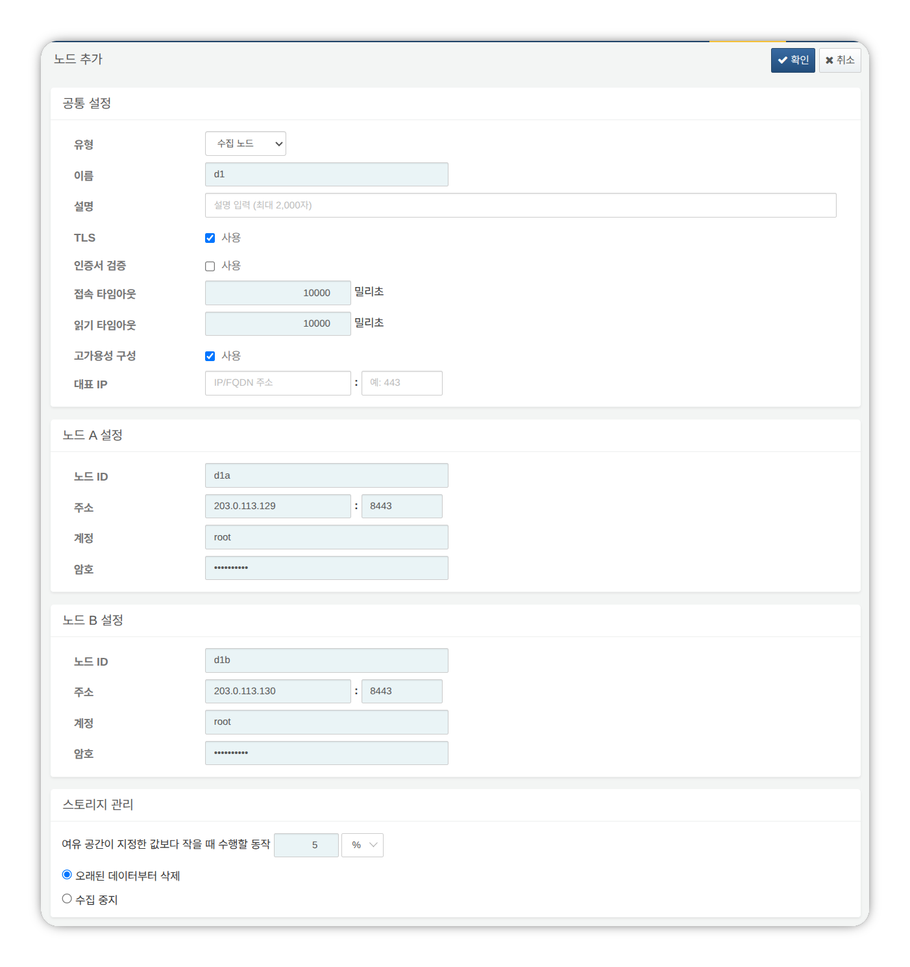This screenshot has height=967, width=910.
Task: Click the X icon on 취소 button
Action: [830, 60]
